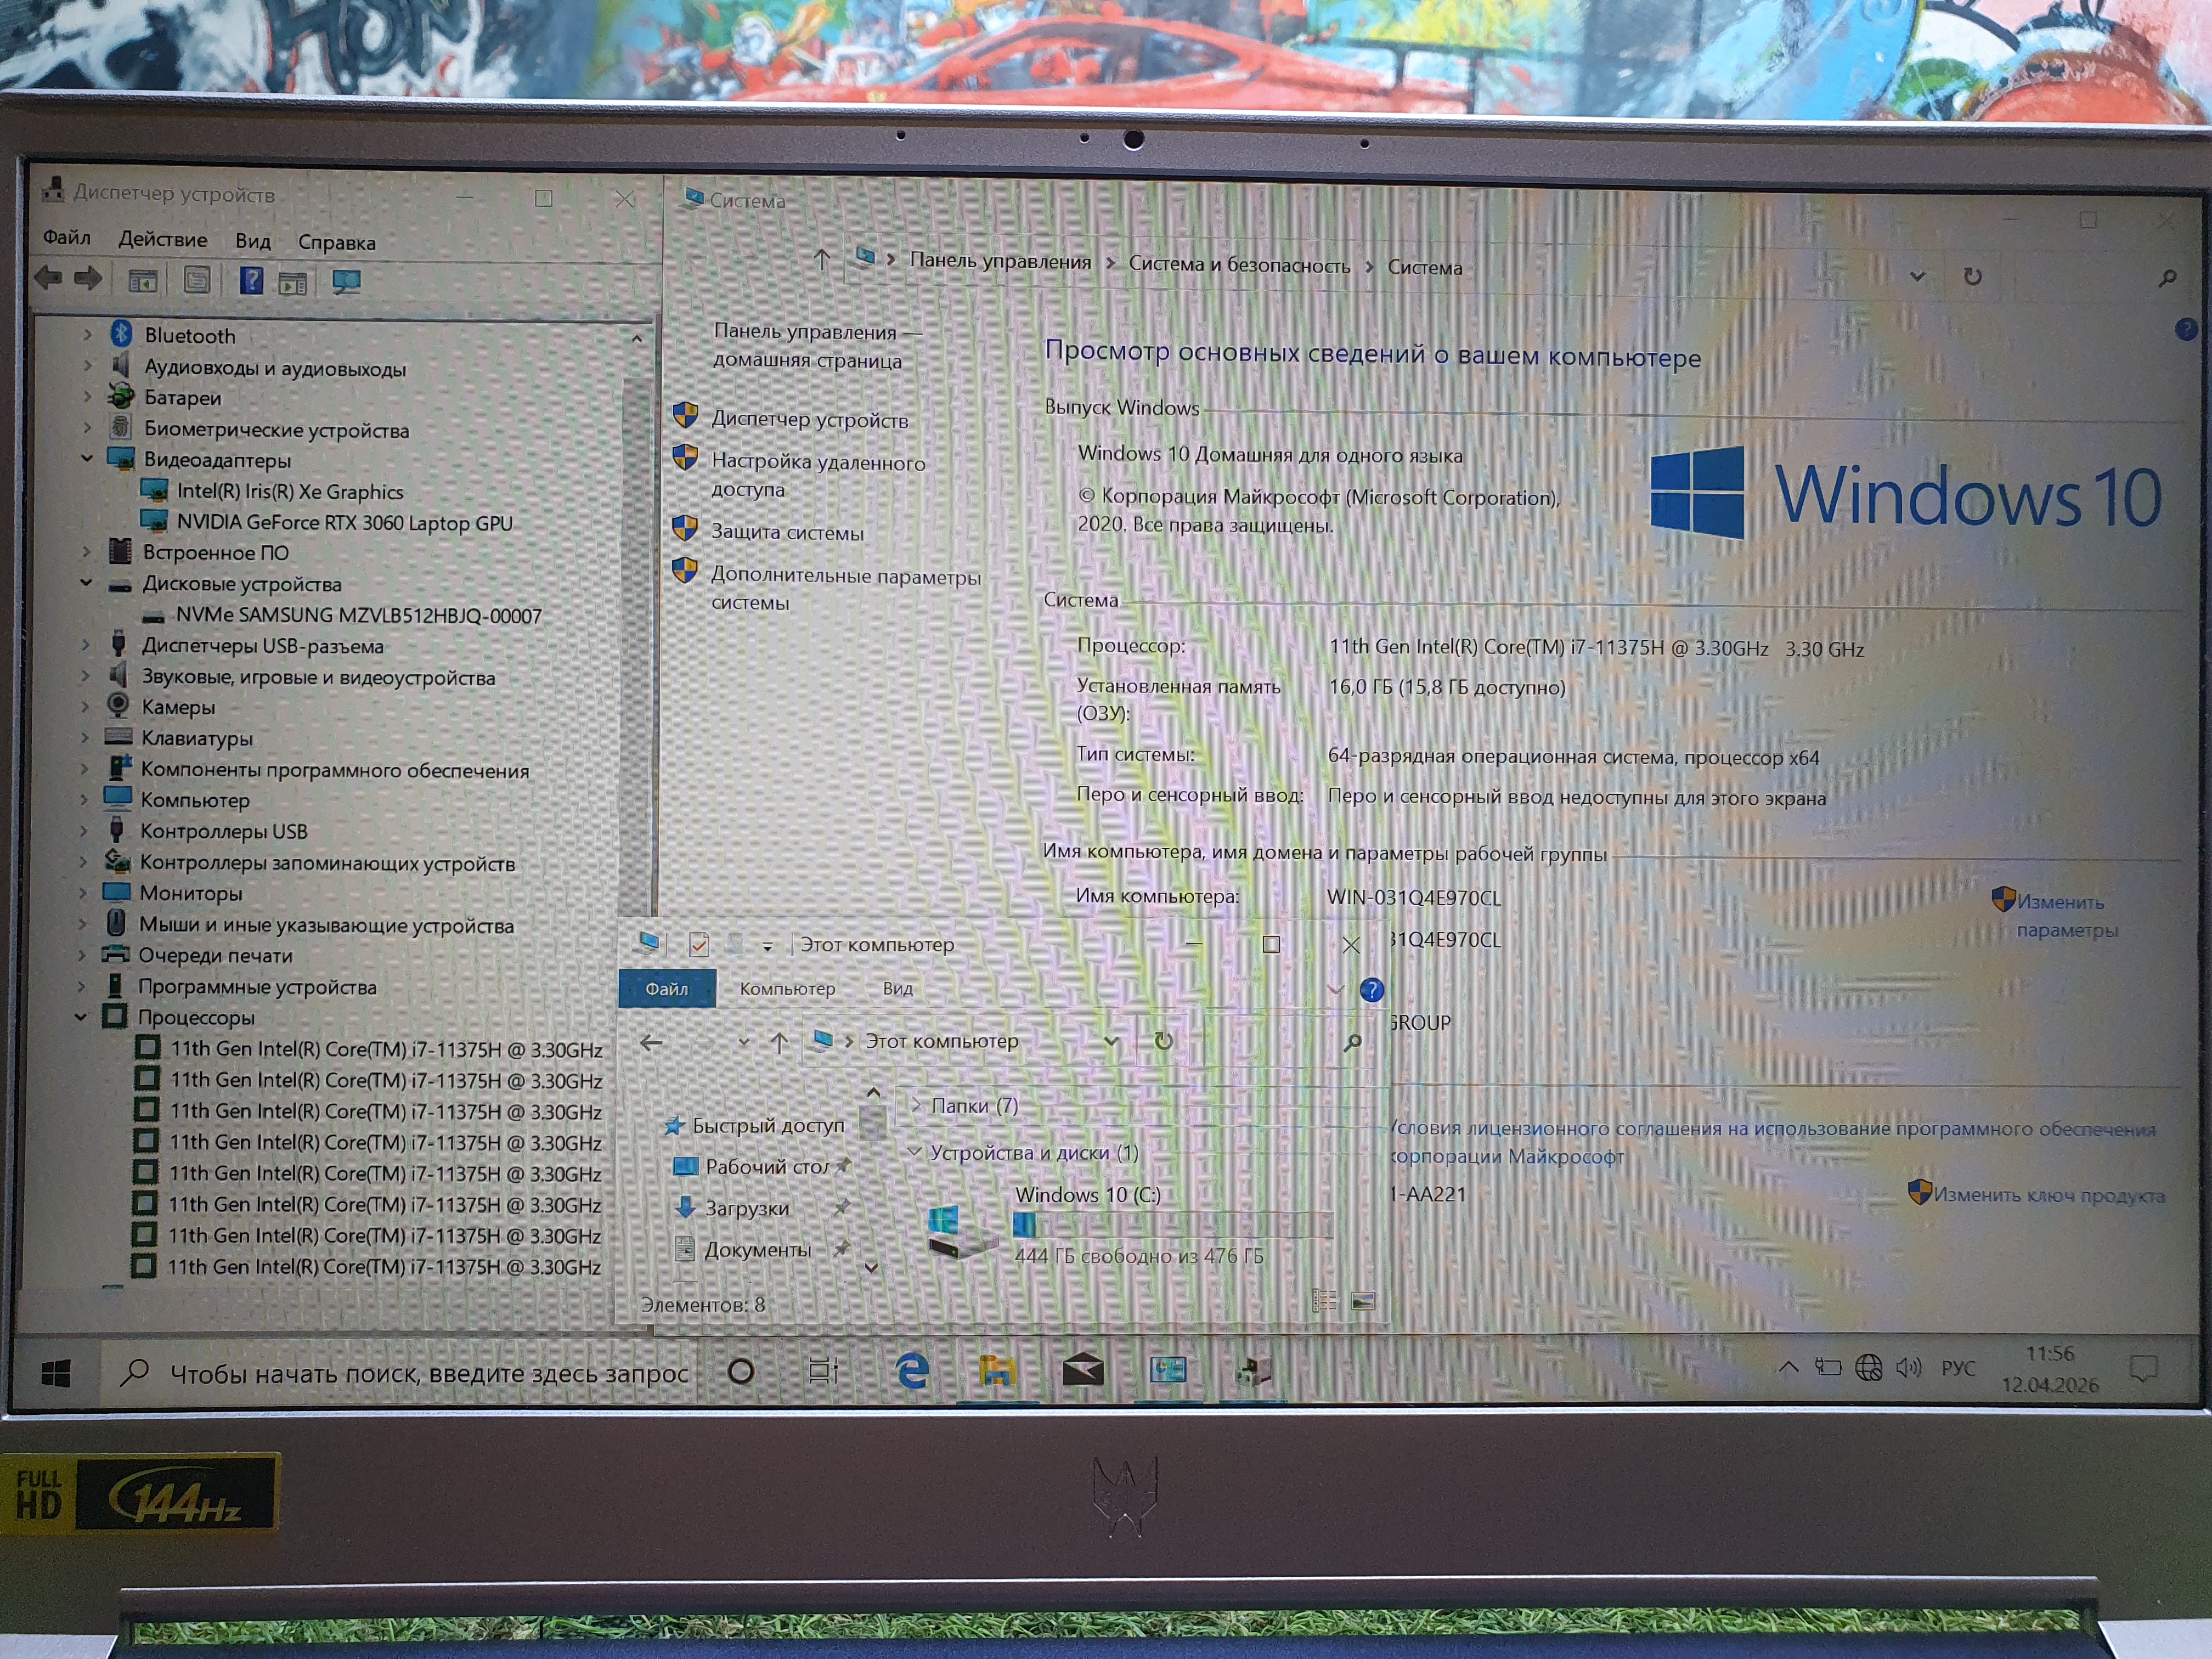Click the help icon in Device Manager toolbar
2212x1659 pixels.
[251, 281]
